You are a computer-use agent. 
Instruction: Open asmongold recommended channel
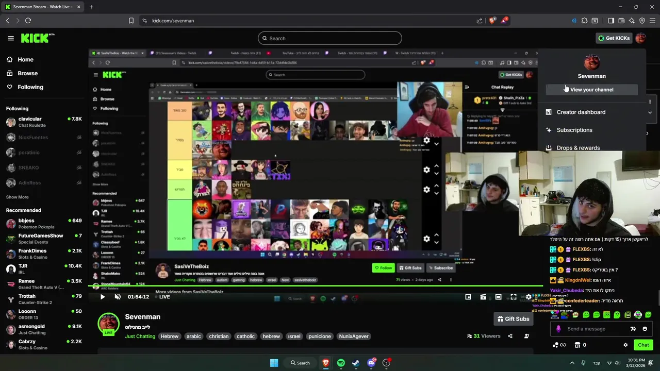pyautogui.click(x=43, y=329)
